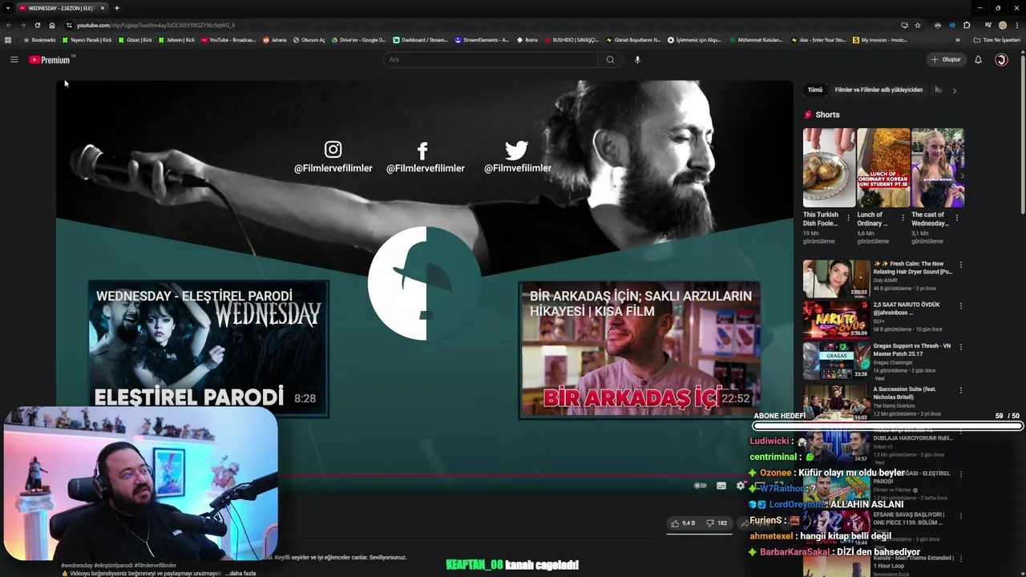Open the Facebook @Filmlervefilimler end-screen link
The width and height of the screenshot is (1026, 577).
tap(425, 157)
